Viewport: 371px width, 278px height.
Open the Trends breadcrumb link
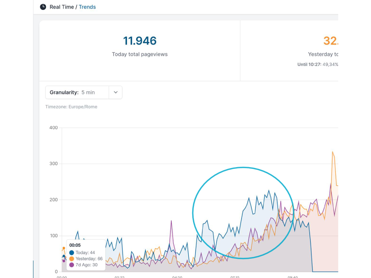coord(87,7)
